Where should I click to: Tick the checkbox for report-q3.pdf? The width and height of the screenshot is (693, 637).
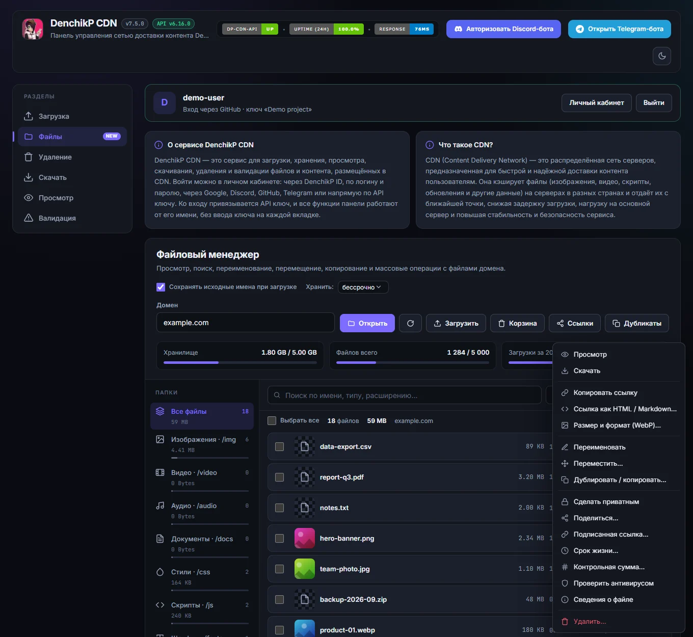tap(279, 477)
